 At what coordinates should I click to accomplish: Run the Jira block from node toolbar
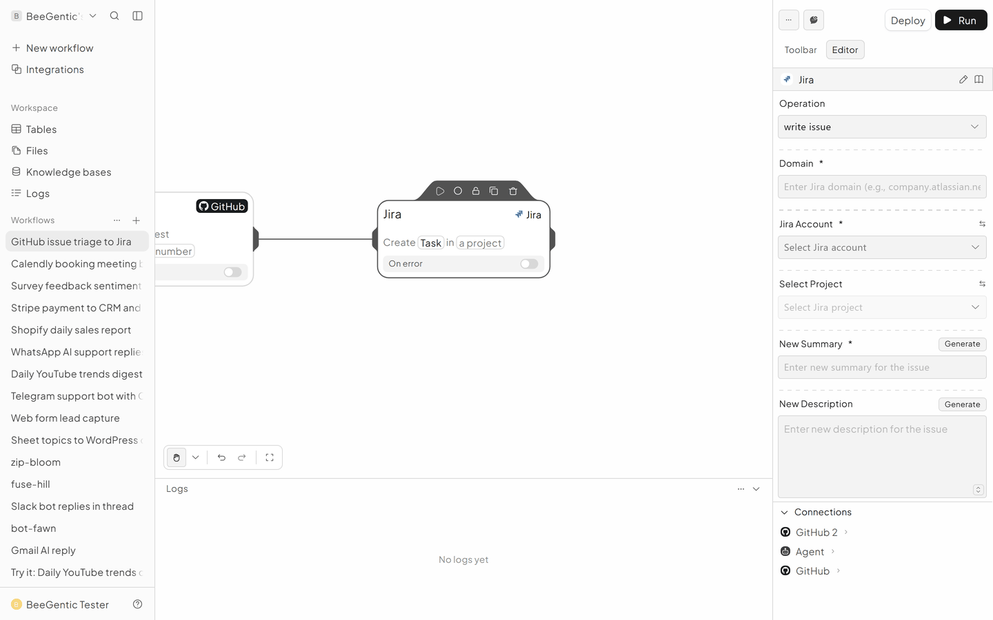[440, 191]
